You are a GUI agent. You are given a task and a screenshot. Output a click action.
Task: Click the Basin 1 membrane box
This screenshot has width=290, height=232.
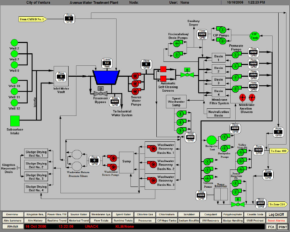[219, 58]
